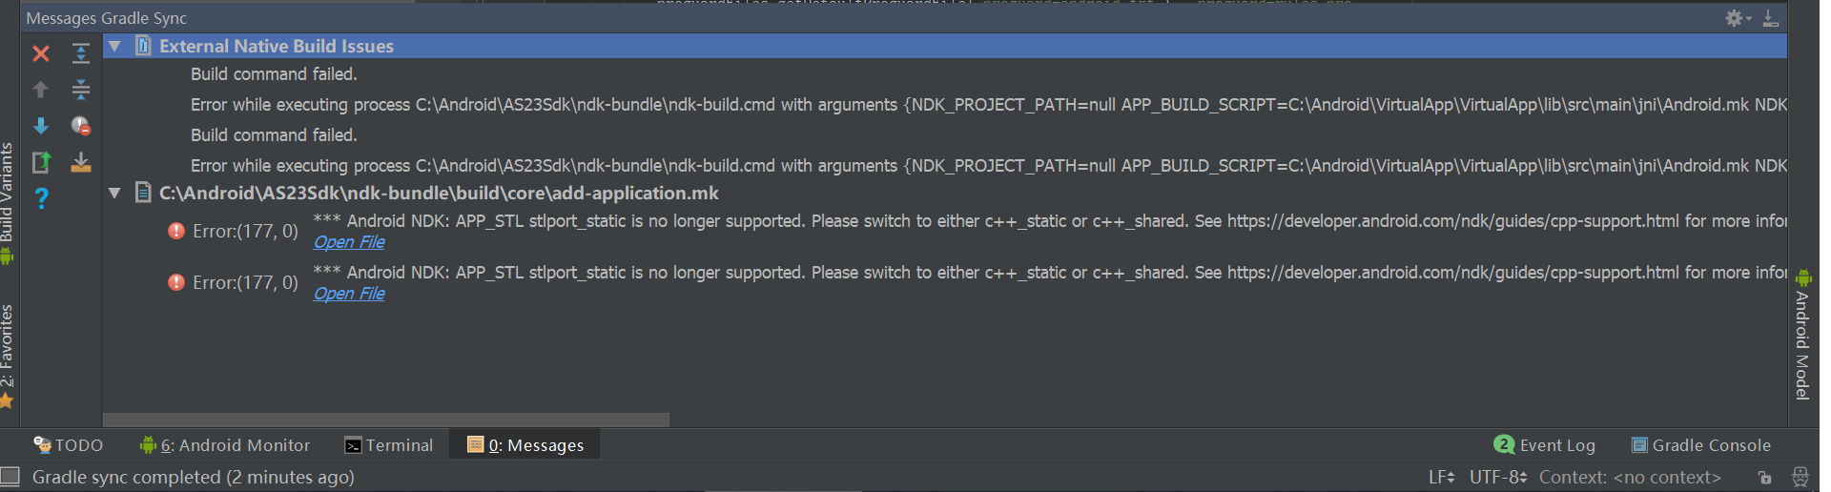
Task: Open the Gradle Console button
Action: (1701, 445)
